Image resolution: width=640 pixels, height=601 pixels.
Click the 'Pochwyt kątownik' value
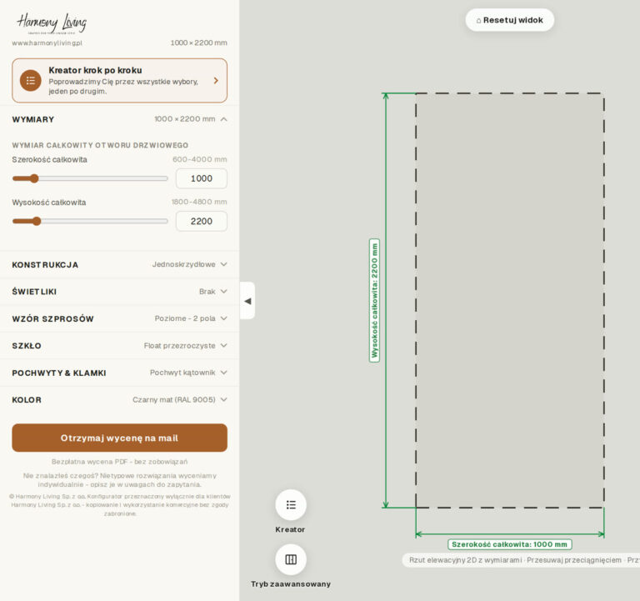point(182,373)
